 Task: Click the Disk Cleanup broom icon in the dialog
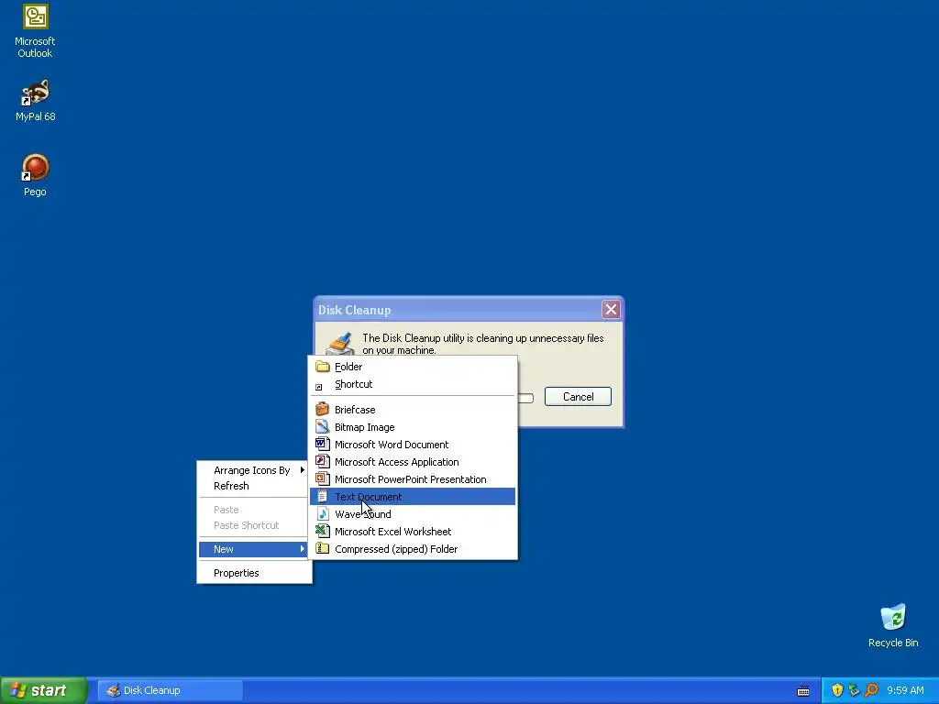pyautogui.click(x=339, y=344)
